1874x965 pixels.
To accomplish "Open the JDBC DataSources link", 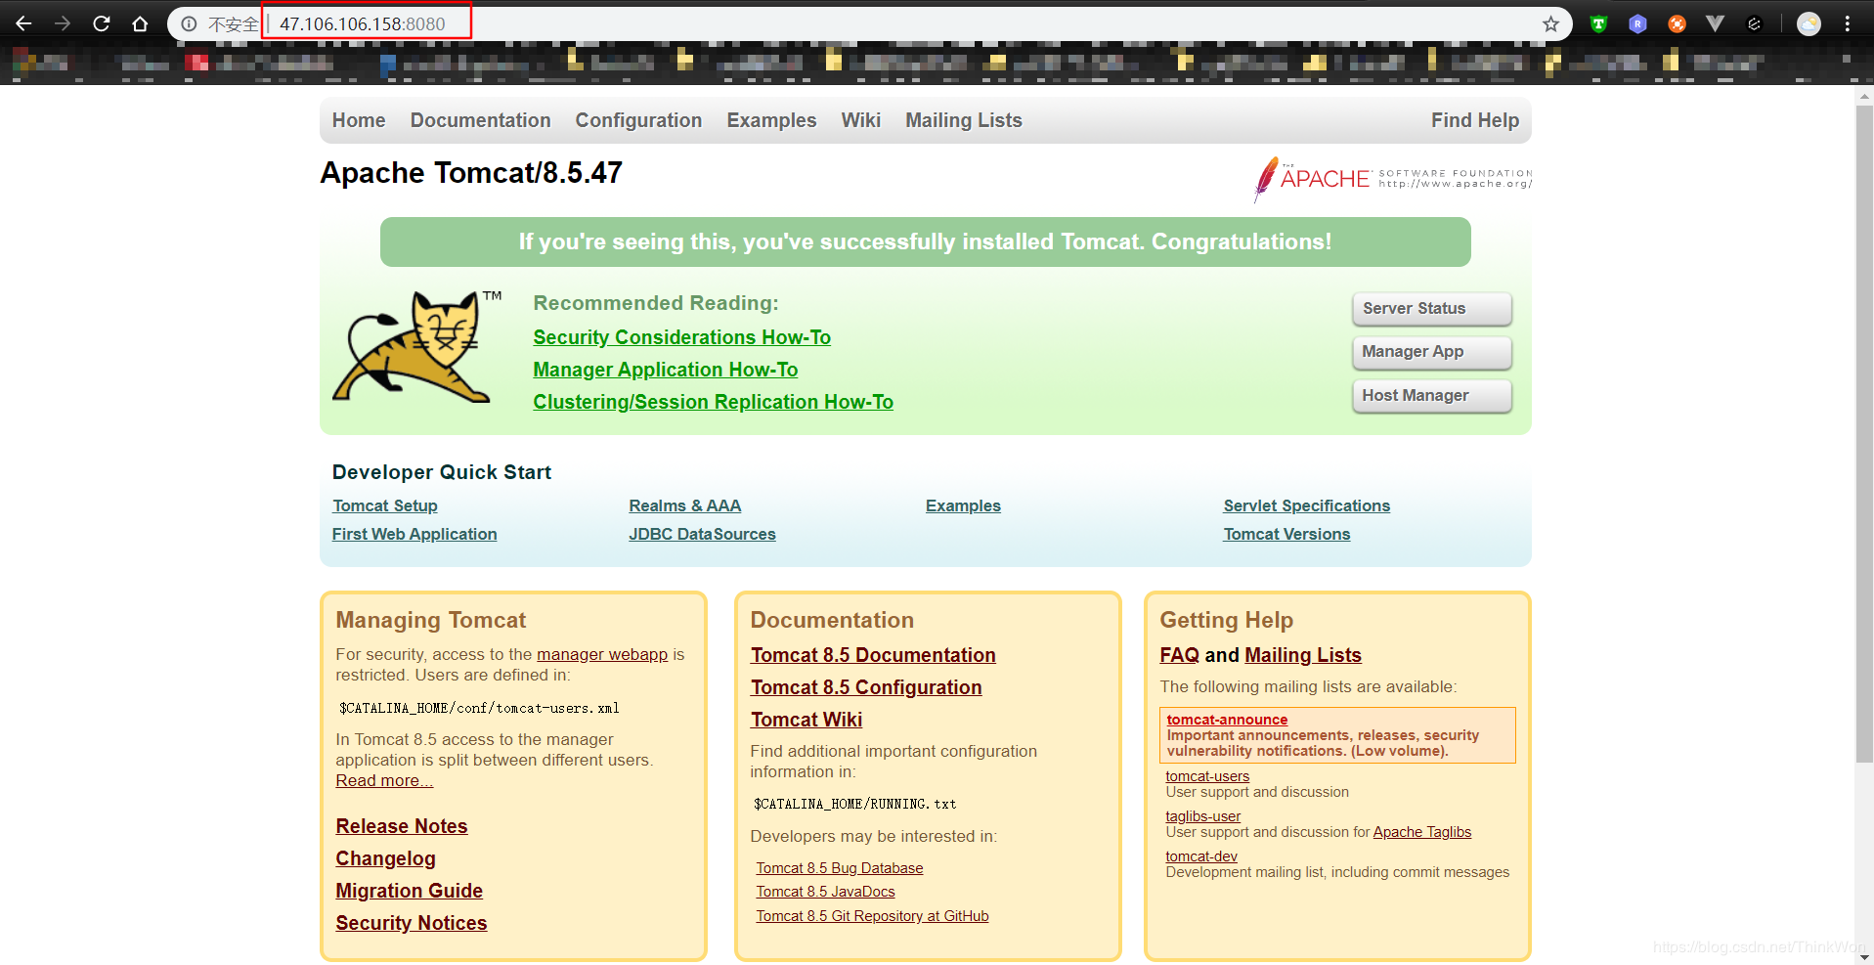I will pos(702,534).
